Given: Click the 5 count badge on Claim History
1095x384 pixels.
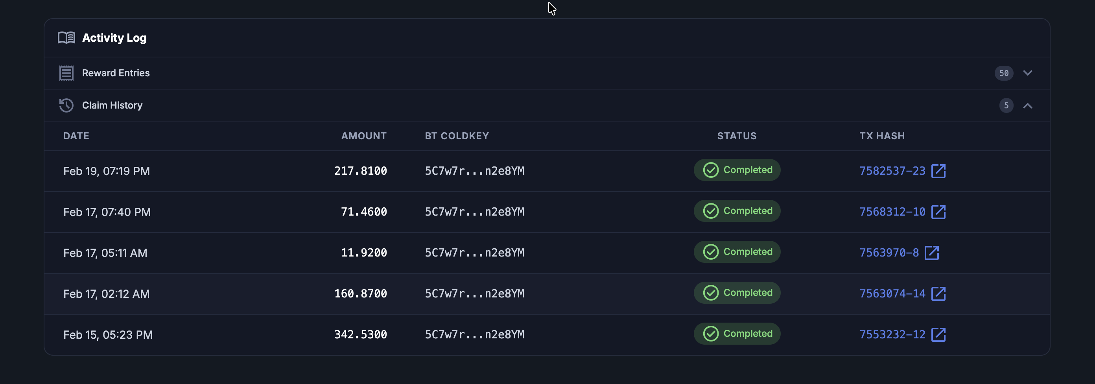Looking at the screenshot, I should [1006, 105].
